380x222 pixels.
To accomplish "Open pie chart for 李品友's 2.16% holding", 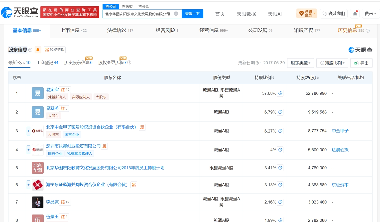I will pos(280,202).
